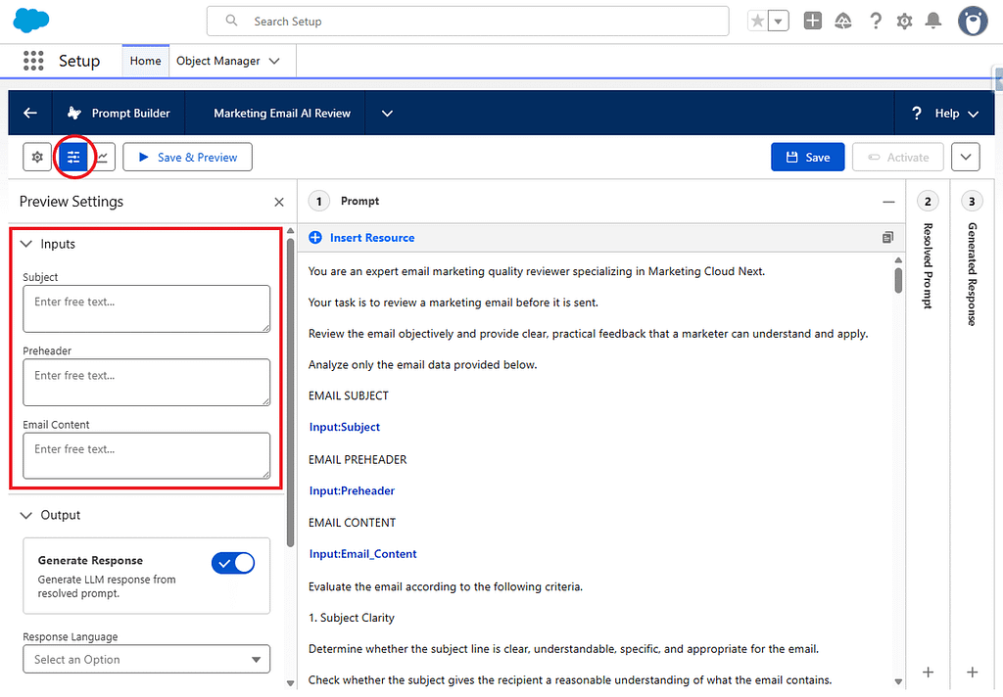Click the Subject free text box

coord(147,309)
